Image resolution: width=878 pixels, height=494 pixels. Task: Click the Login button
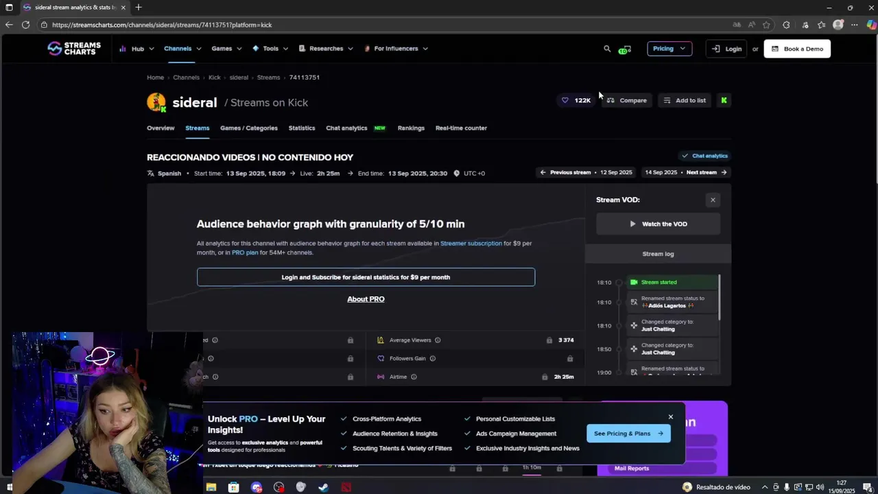coord(726,49)
